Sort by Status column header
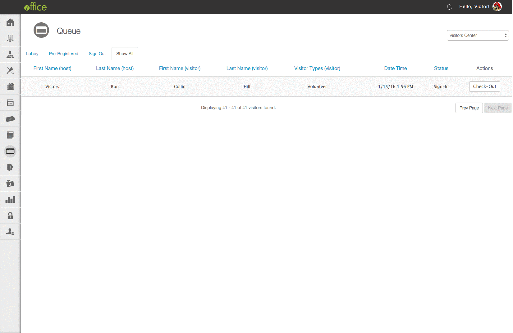 coord(441,68)
